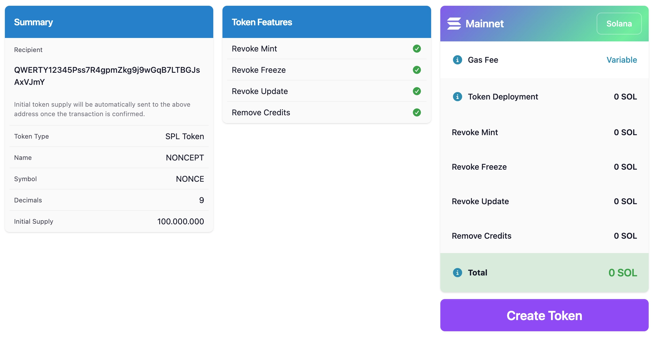Click the Revoke Update 0 SOL cost
653x337 pixels.
click(625, 201)
